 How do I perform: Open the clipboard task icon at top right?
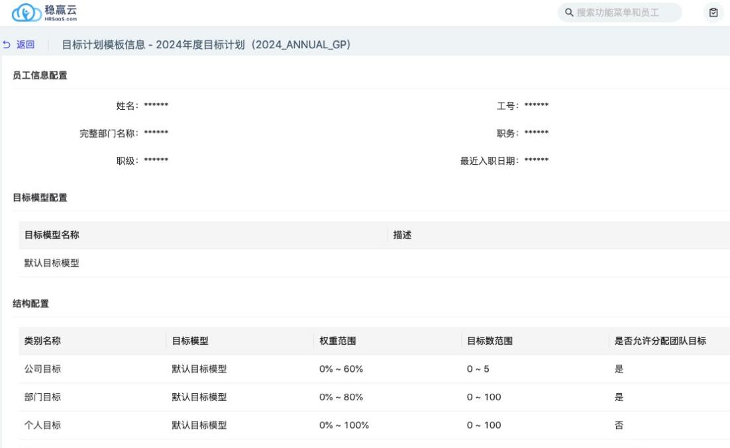coord(713,13)
